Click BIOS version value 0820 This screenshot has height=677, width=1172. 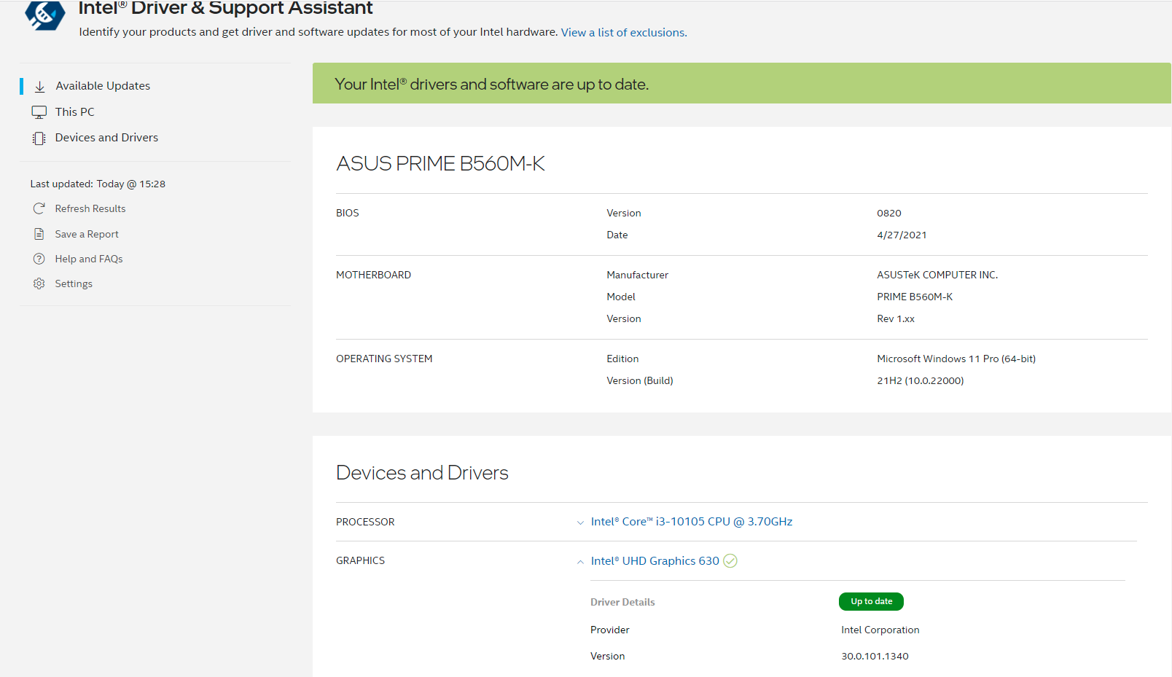click(x=889, y=214)
